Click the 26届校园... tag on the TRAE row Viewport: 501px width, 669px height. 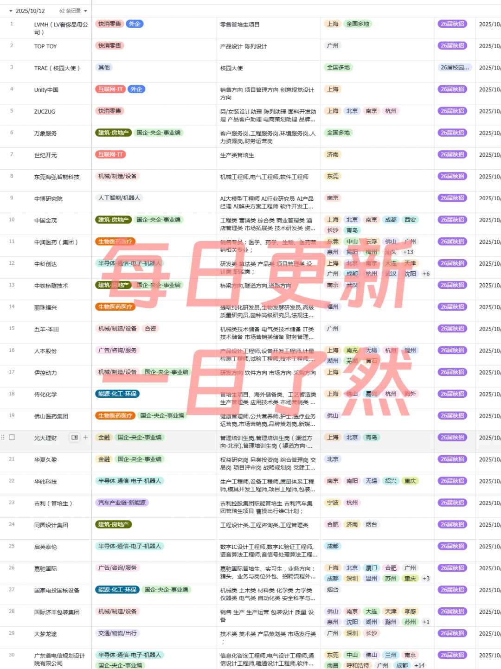point(455,67)
